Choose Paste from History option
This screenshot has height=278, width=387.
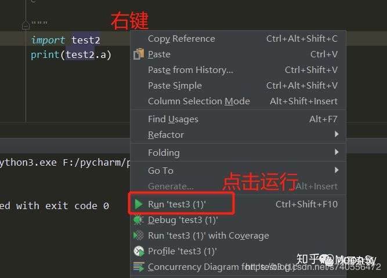point(190,70)
